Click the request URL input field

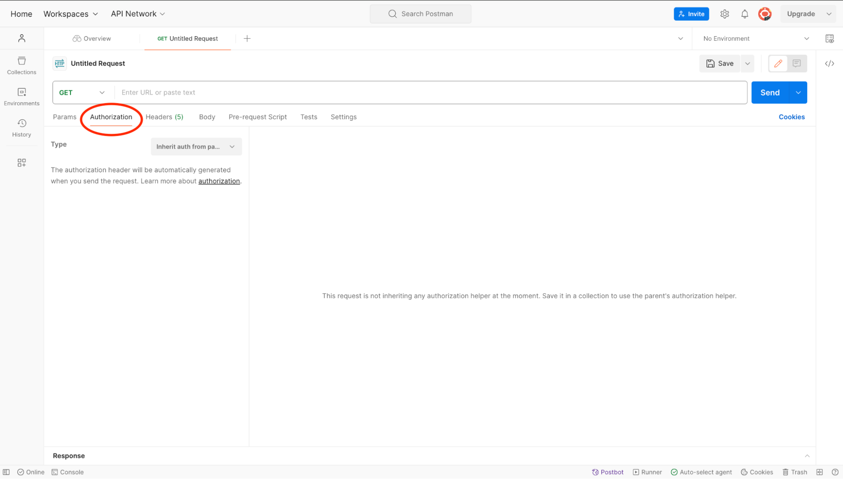(430, 93)
